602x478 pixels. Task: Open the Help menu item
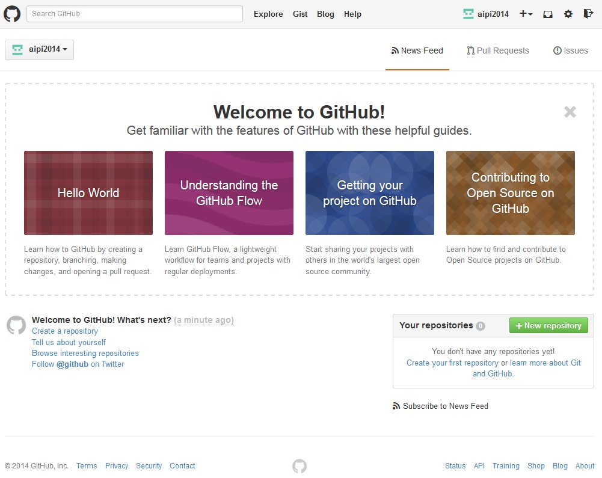tap(352, 14)
